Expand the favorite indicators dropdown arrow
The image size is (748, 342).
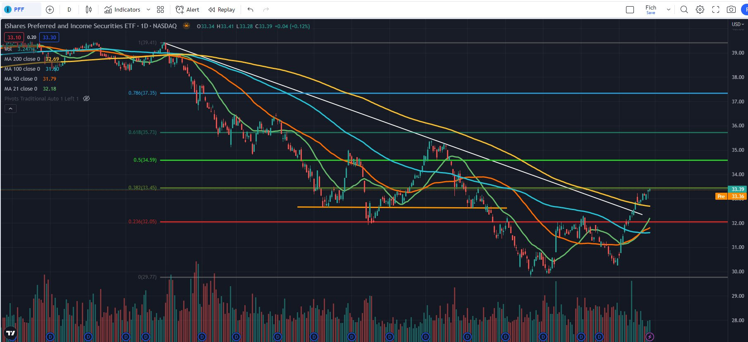(x=148, y=10)
